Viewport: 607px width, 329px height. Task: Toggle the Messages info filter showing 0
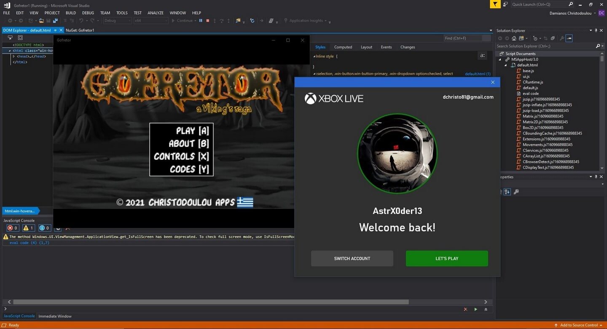(x=44, y=228)
